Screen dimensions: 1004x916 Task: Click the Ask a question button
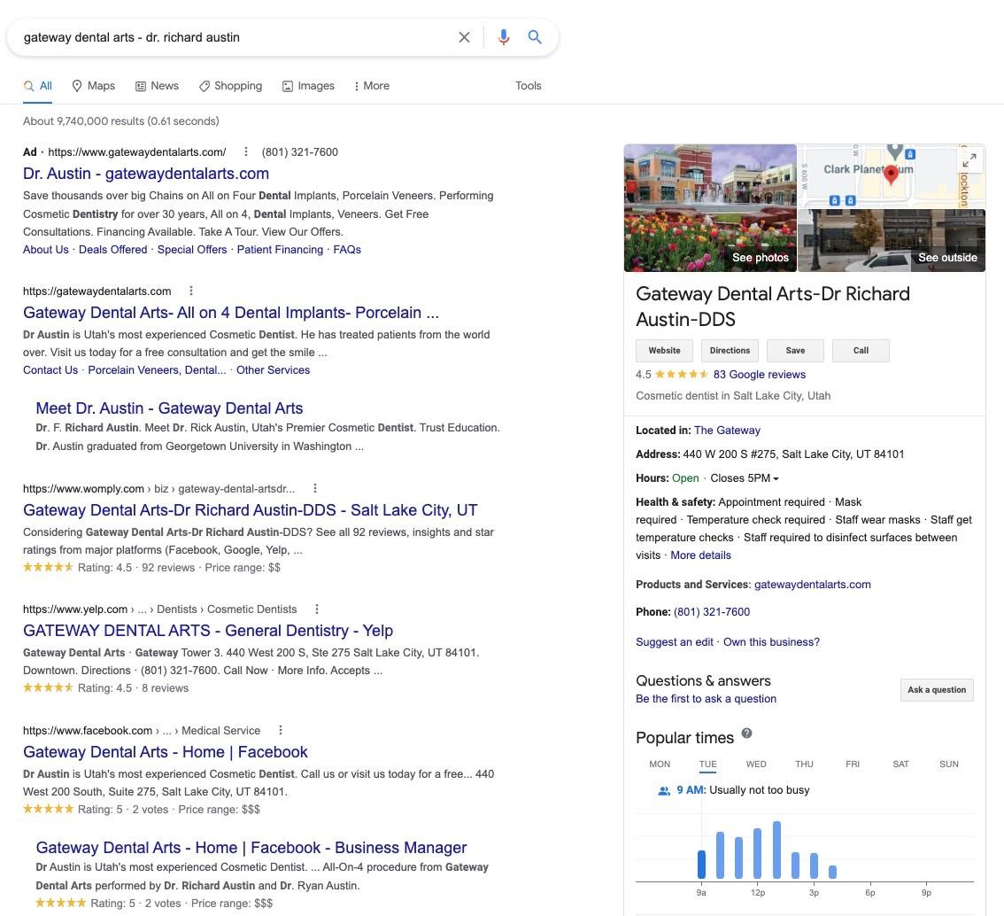tap(937, 690)
